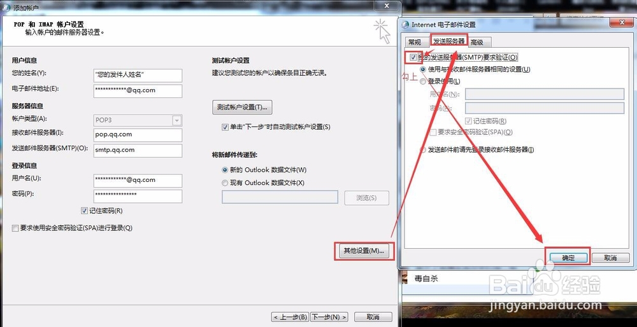Viewport: 637px width, 327px height.
Task: Click the 浏览 button
Action: coord(366,198)
